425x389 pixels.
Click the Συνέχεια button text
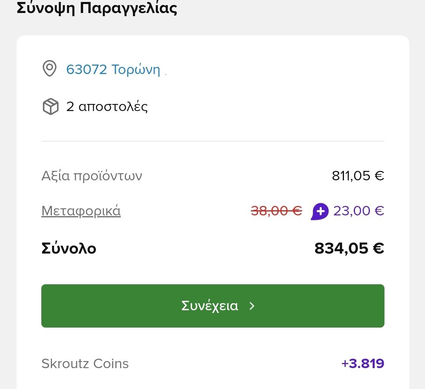209,306
